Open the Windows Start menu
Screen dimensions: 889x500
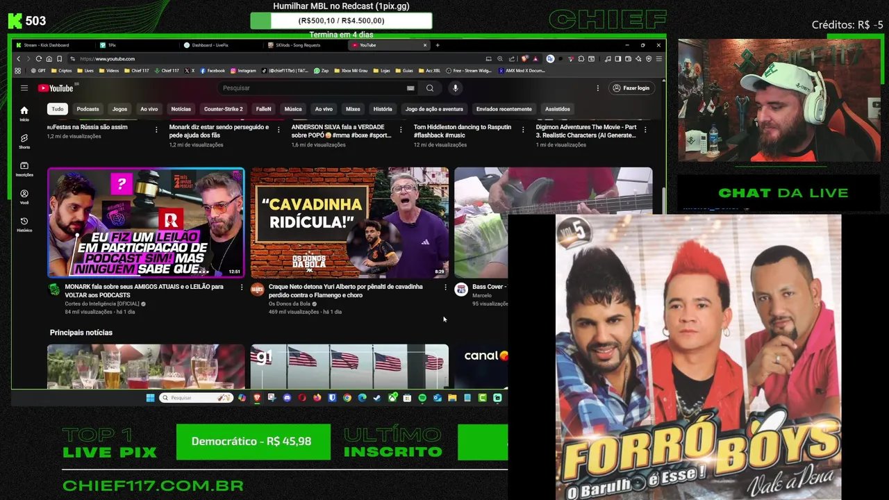(150, 398)
